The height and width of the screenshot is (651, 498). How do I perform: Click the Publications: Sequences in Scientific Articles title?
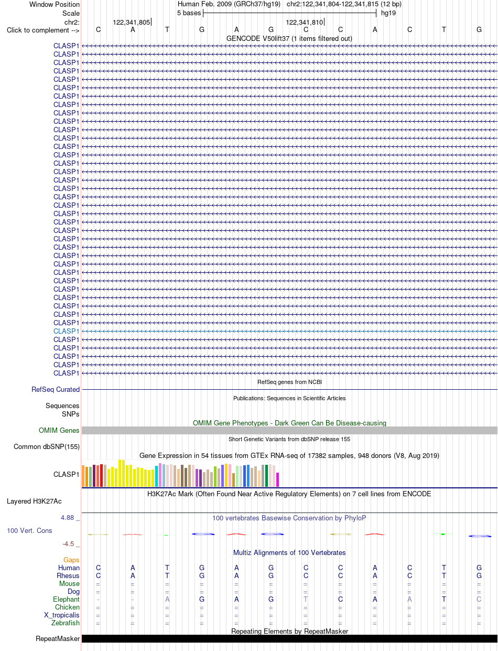289,398
